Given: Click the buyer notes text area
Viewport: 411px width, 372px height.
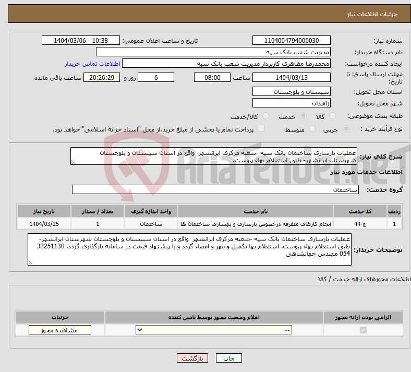Looking at the screenshot, I should click(189, 249).
